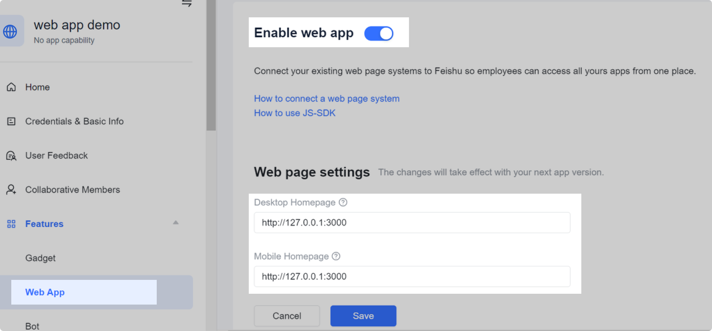Open the How to use JS-SDK link
The image size is (712, 331).
click(295, 113)
